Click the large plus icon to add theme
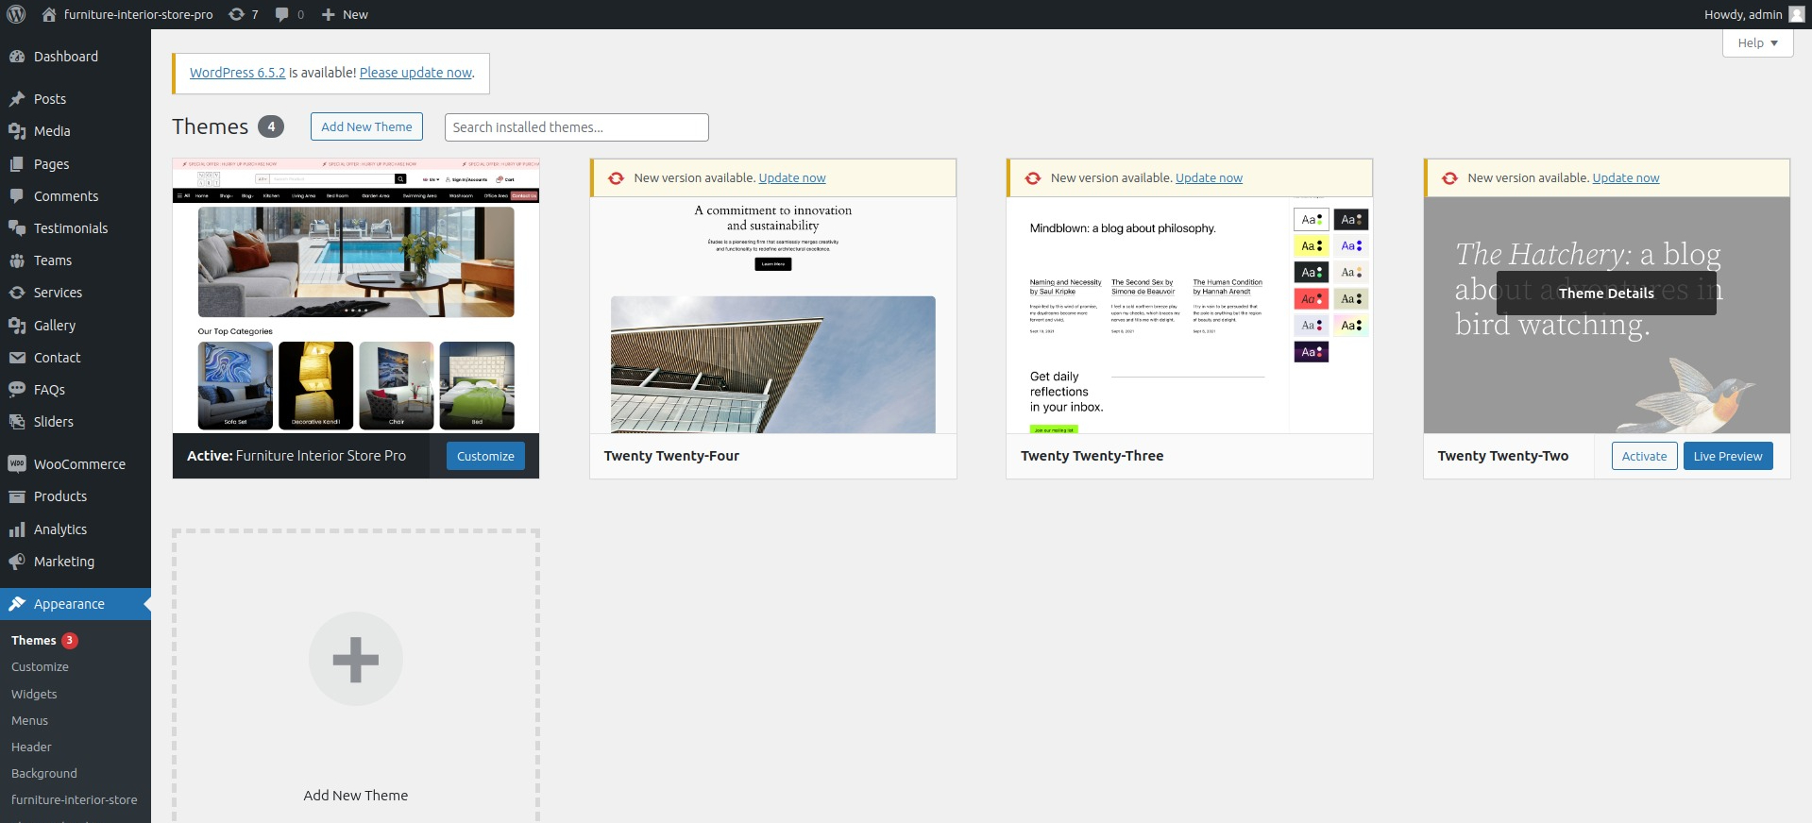 (x=356, y=659)
